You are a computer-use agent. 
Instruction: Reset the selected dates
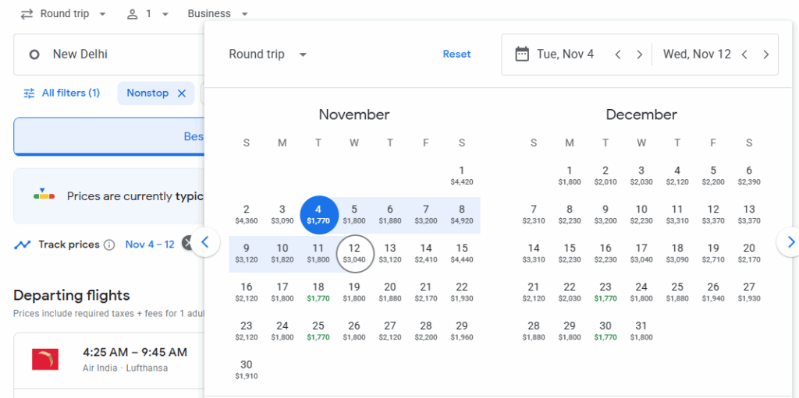point(456,55)
